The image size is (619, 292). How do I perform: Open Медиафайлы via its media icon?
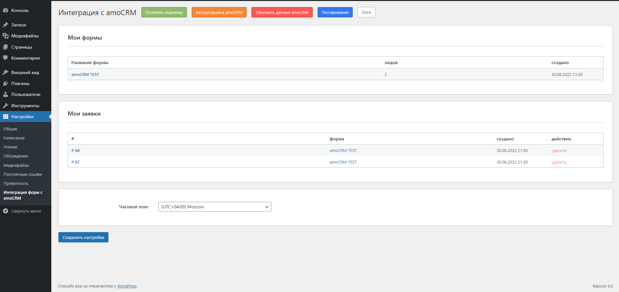coord(5,36)
